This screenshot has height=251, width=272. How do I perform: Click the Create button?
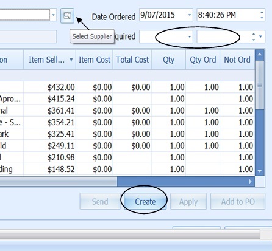145,202
